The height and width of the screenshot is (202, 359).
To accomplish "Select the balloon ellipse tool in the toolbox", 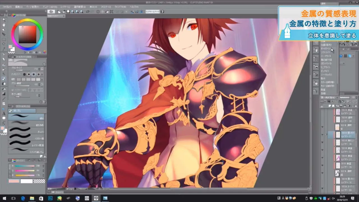I will (x=4, y=118).
